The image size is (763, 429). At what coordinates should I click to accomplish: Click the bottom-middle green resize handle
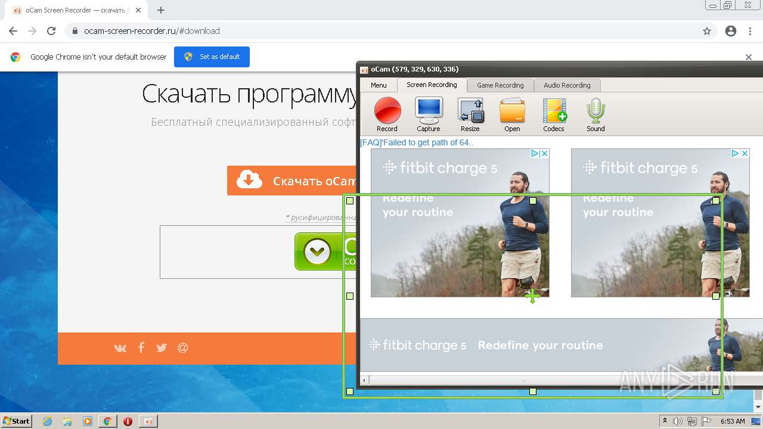533,391
